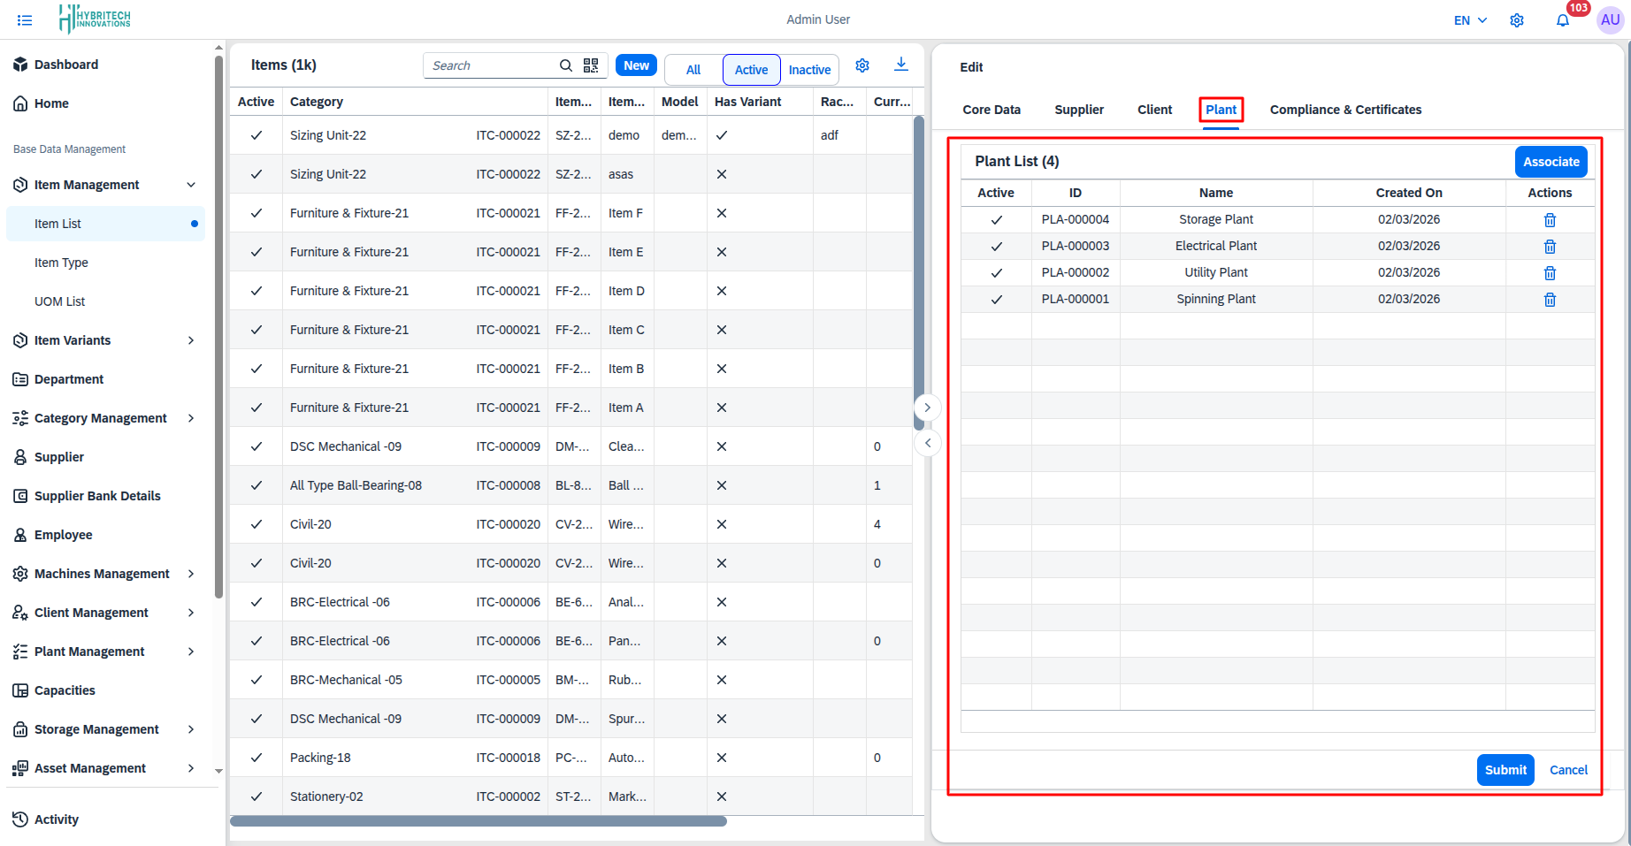Select the All items filter

(693, 70)
